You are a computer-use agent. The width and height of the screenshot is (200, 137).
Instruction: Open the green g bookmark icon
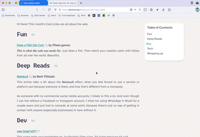coord(104,15)
